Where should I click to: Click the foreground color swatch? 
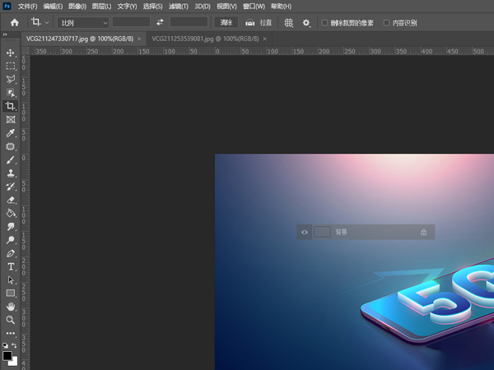coord(7,356)
